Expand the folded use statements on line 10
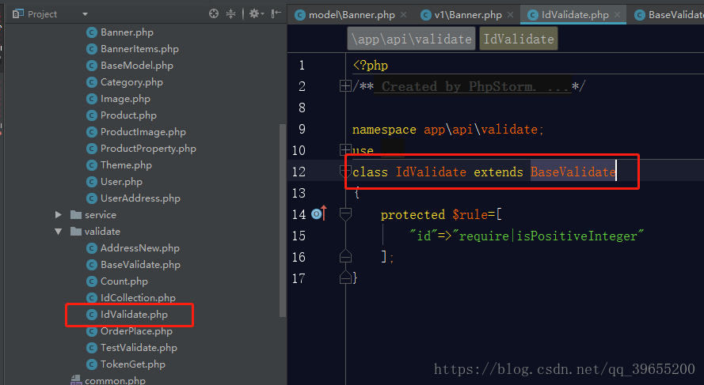 [x=345, y=149]
